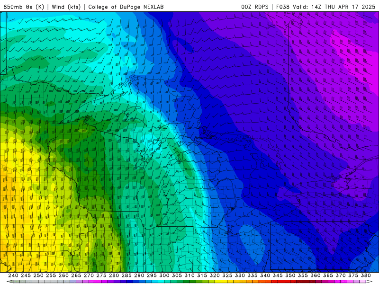
Task: Click the 355 value on the color scale
Action: click(303, 275)
